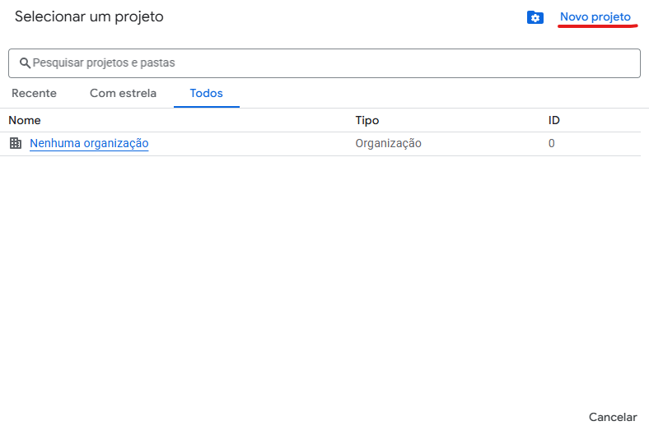Click the Tipo column header

[x=367, y=120]
